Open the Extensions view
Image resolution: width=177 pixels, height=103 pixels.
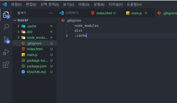point(6,65)
